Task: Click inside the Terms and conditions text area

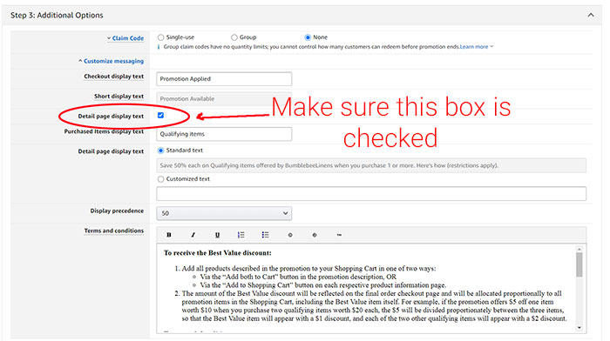Action: (x=366, y=288)
